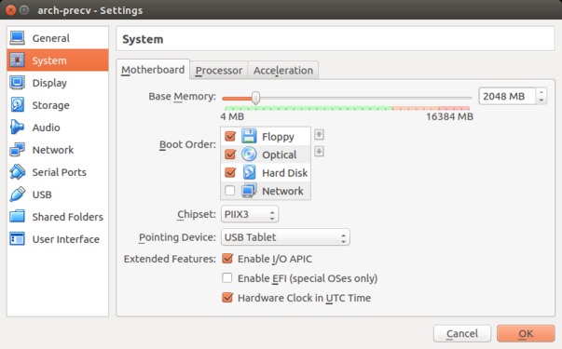Expand Pointing Device USB Tablet dropdown

285,237
